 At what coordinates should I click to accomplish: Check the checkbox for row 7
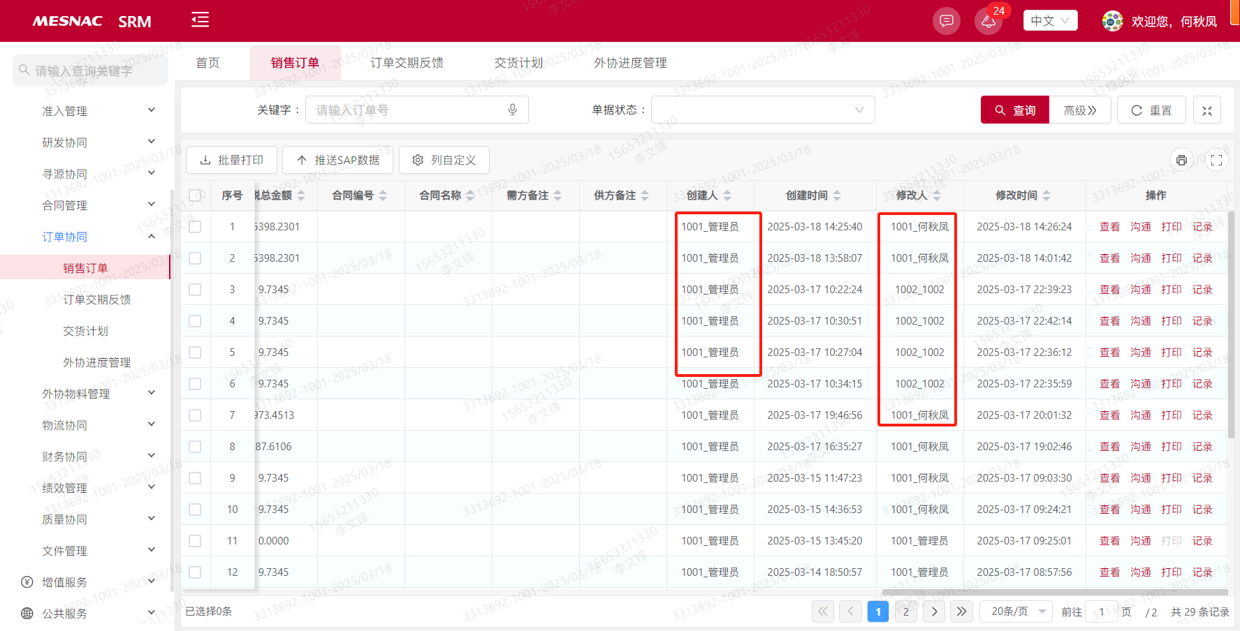click(x=195, y=415)
